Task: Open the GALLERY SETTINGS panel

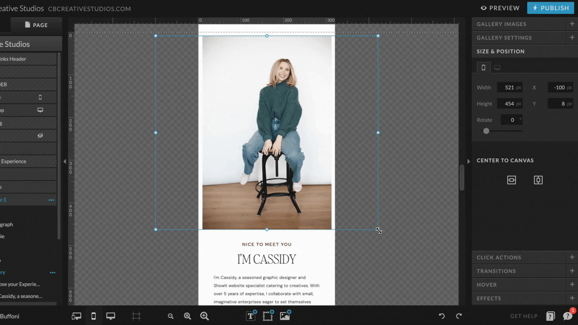Action: (x=505, y=37)
